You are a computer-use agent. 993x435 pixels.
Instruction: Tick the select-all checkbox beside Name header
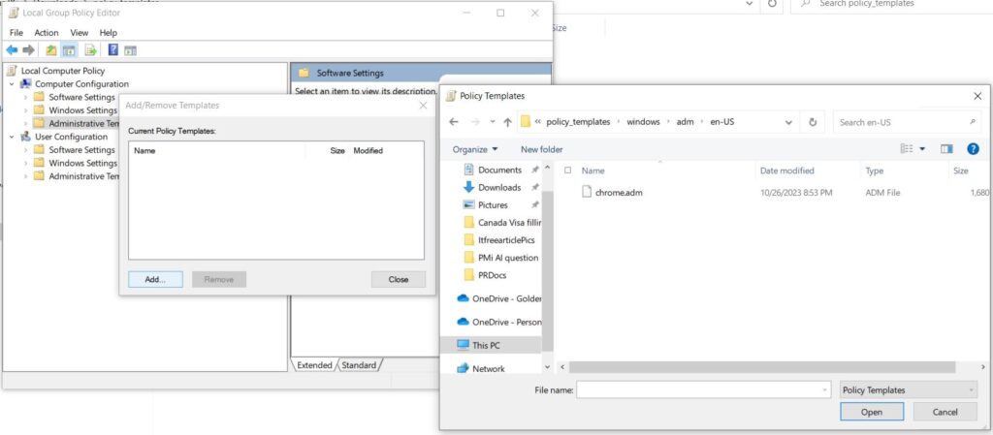(x=567, y=171)
